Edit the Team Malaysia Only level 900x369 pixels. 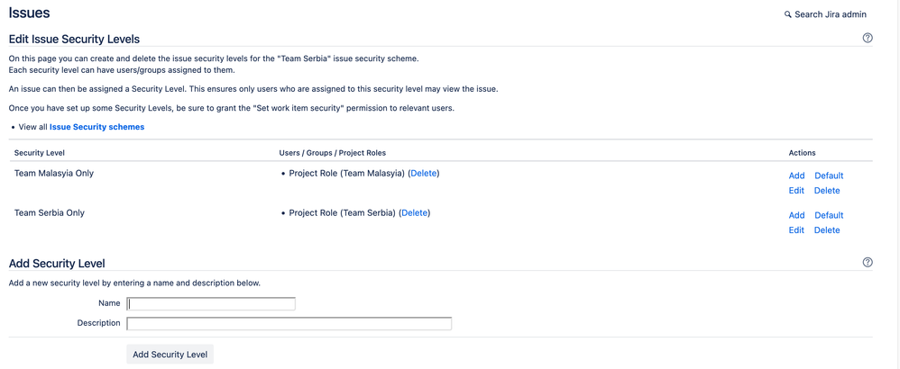tap(796, 191)
